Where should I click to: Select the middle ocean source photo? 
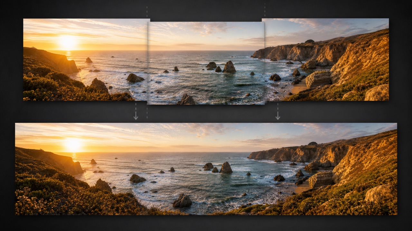206,63
